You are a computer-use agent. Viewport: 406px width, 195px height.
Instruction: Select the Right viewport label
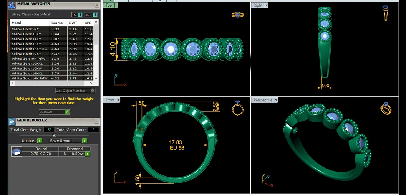pyautogui.click(x=258, y=5)
